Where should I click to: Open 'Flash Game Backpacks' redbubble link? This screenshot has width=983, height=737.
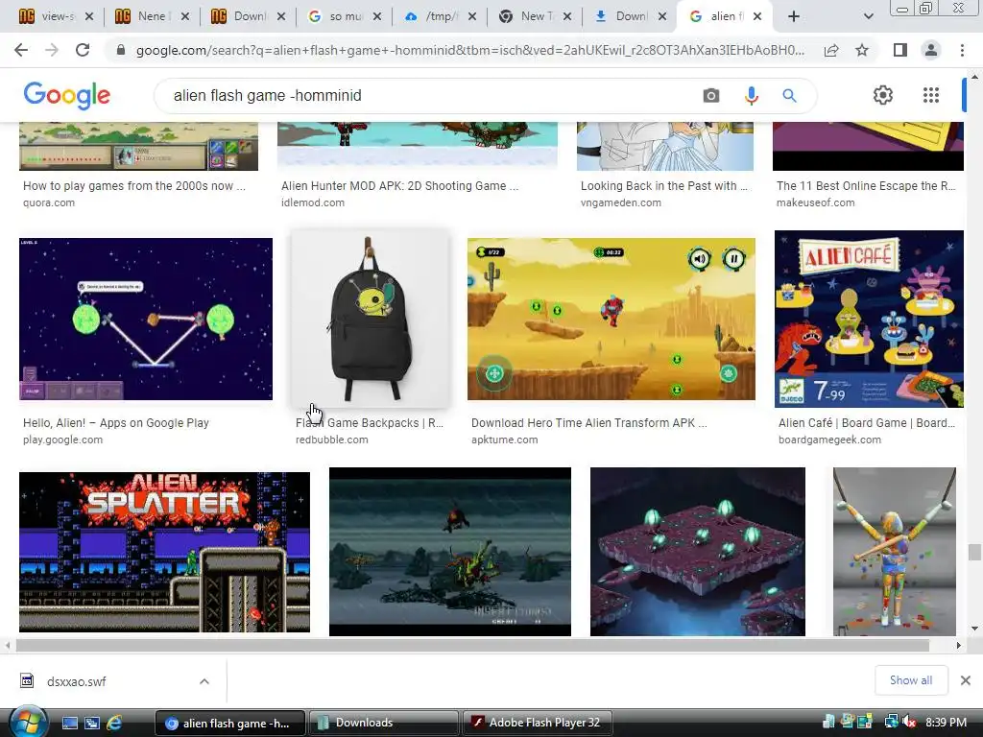pyautogui.click(x=370, y=422)
